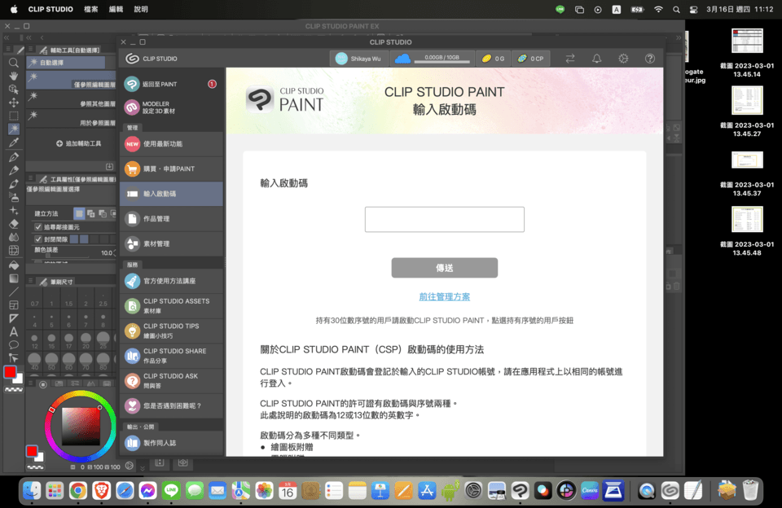This screenshot has width=782, height=508.
Task: Select brush size 20 preset
Action: point(86,339)
